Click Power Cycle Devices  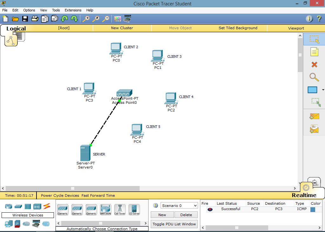tap(60, 195)
